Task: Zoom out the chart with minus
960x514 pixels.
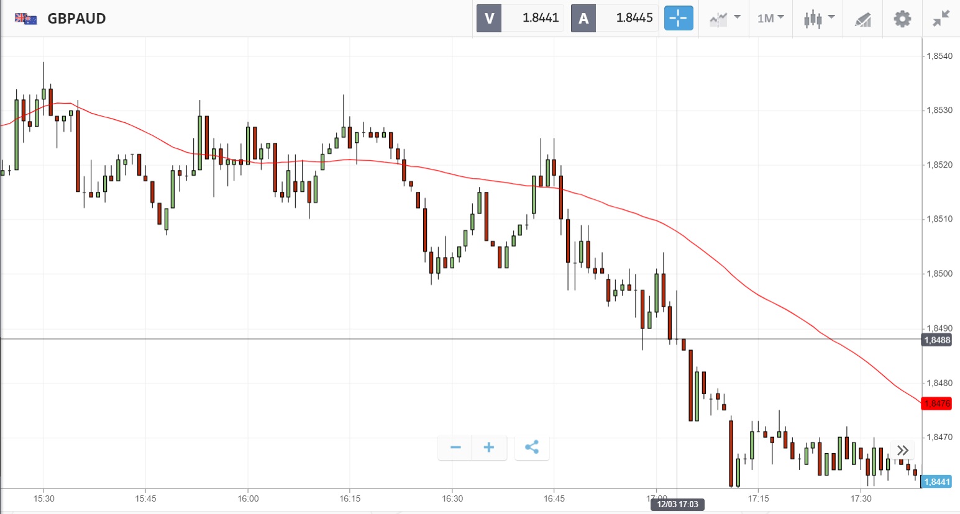Action: 455,448
